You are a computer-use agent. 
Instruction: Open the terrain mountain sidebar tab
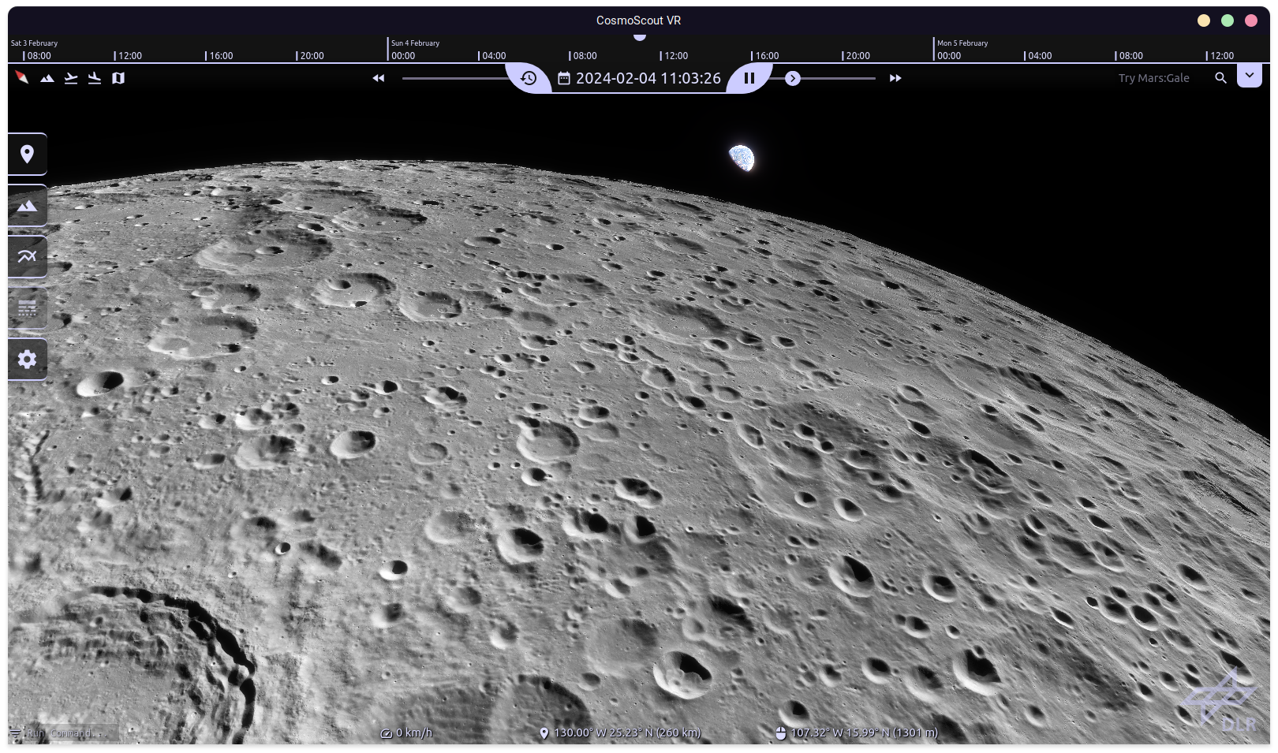click(x=28, y=206)
